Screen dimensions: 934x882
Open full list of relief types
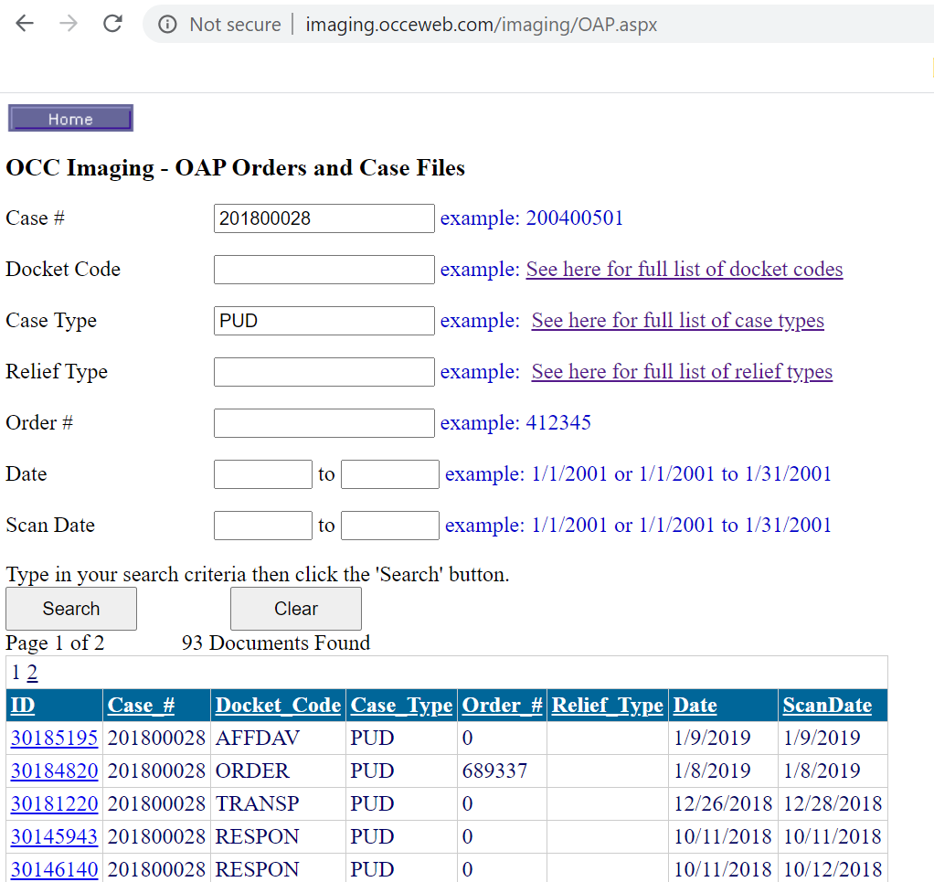point(682,372)
